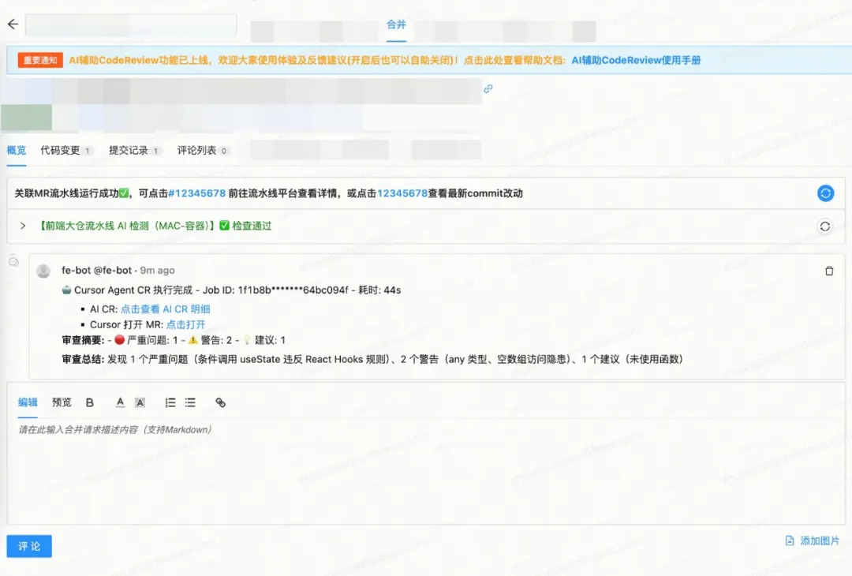Open the 代码变更 tab
This screenshot has width=852, height=576.
[65, 151]
